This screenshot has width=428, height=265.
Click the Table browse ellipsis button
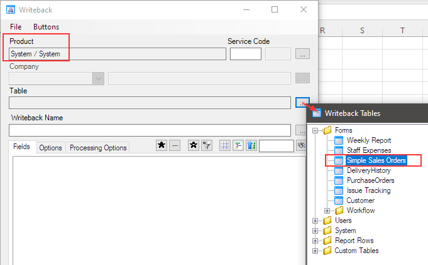click(302, 103)
